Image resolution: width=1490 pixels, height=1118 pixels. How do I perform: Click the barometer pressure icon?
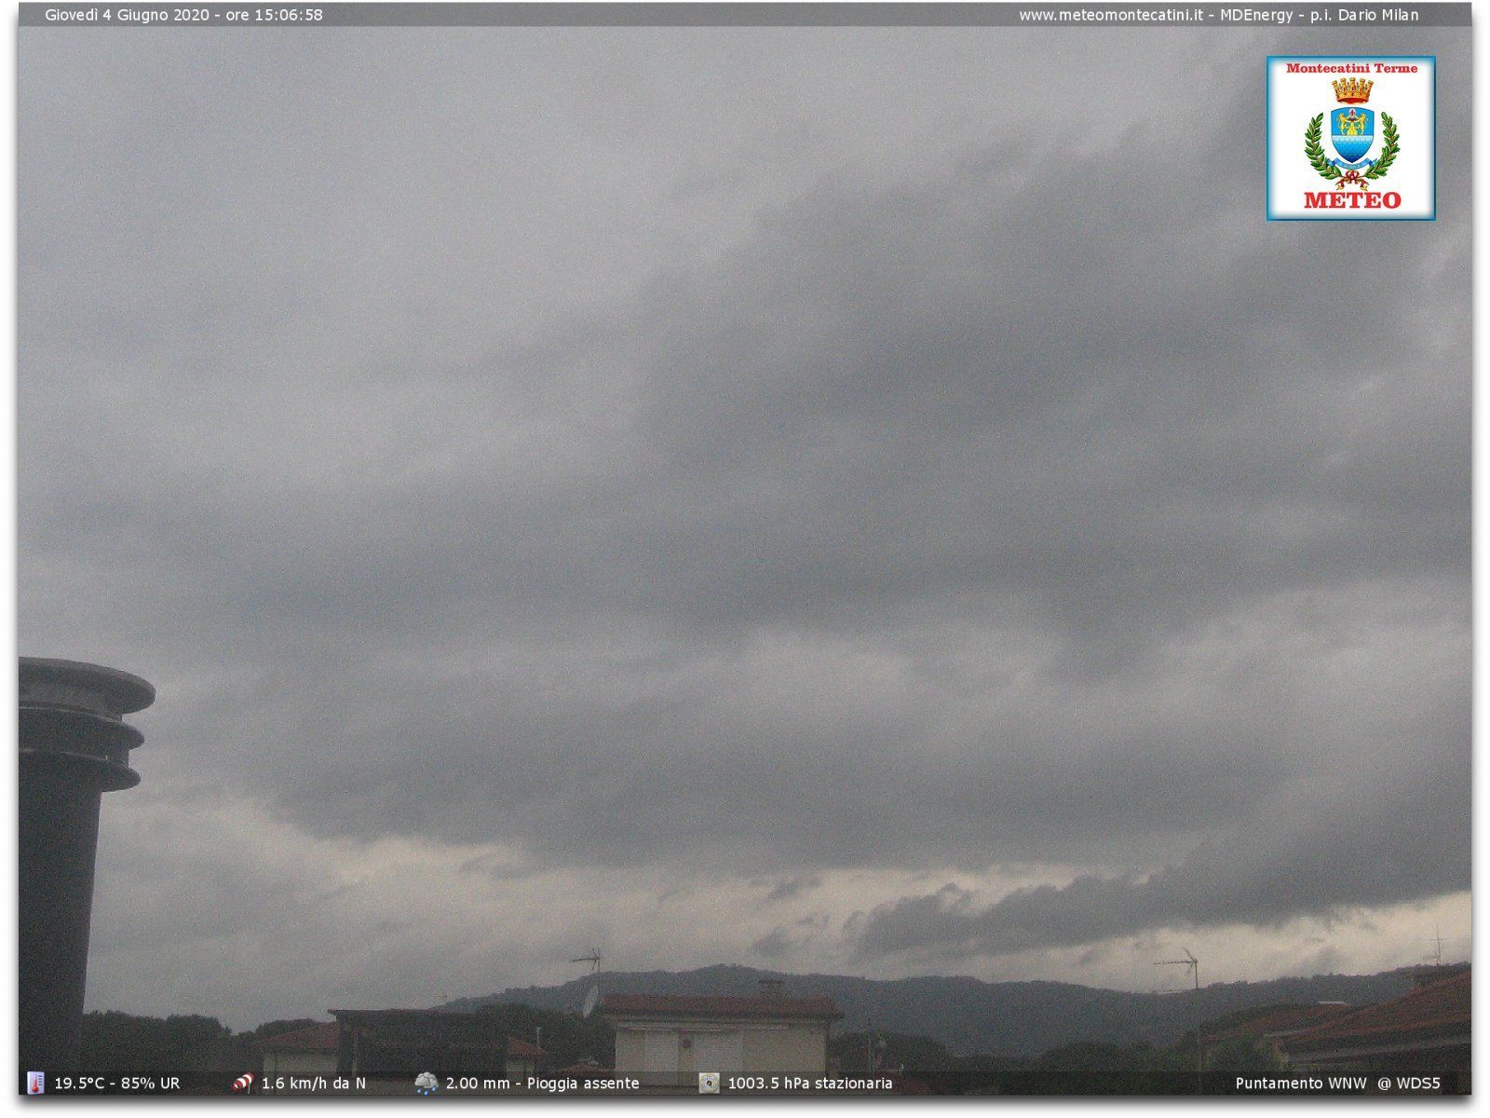[x=710, y=1083]
